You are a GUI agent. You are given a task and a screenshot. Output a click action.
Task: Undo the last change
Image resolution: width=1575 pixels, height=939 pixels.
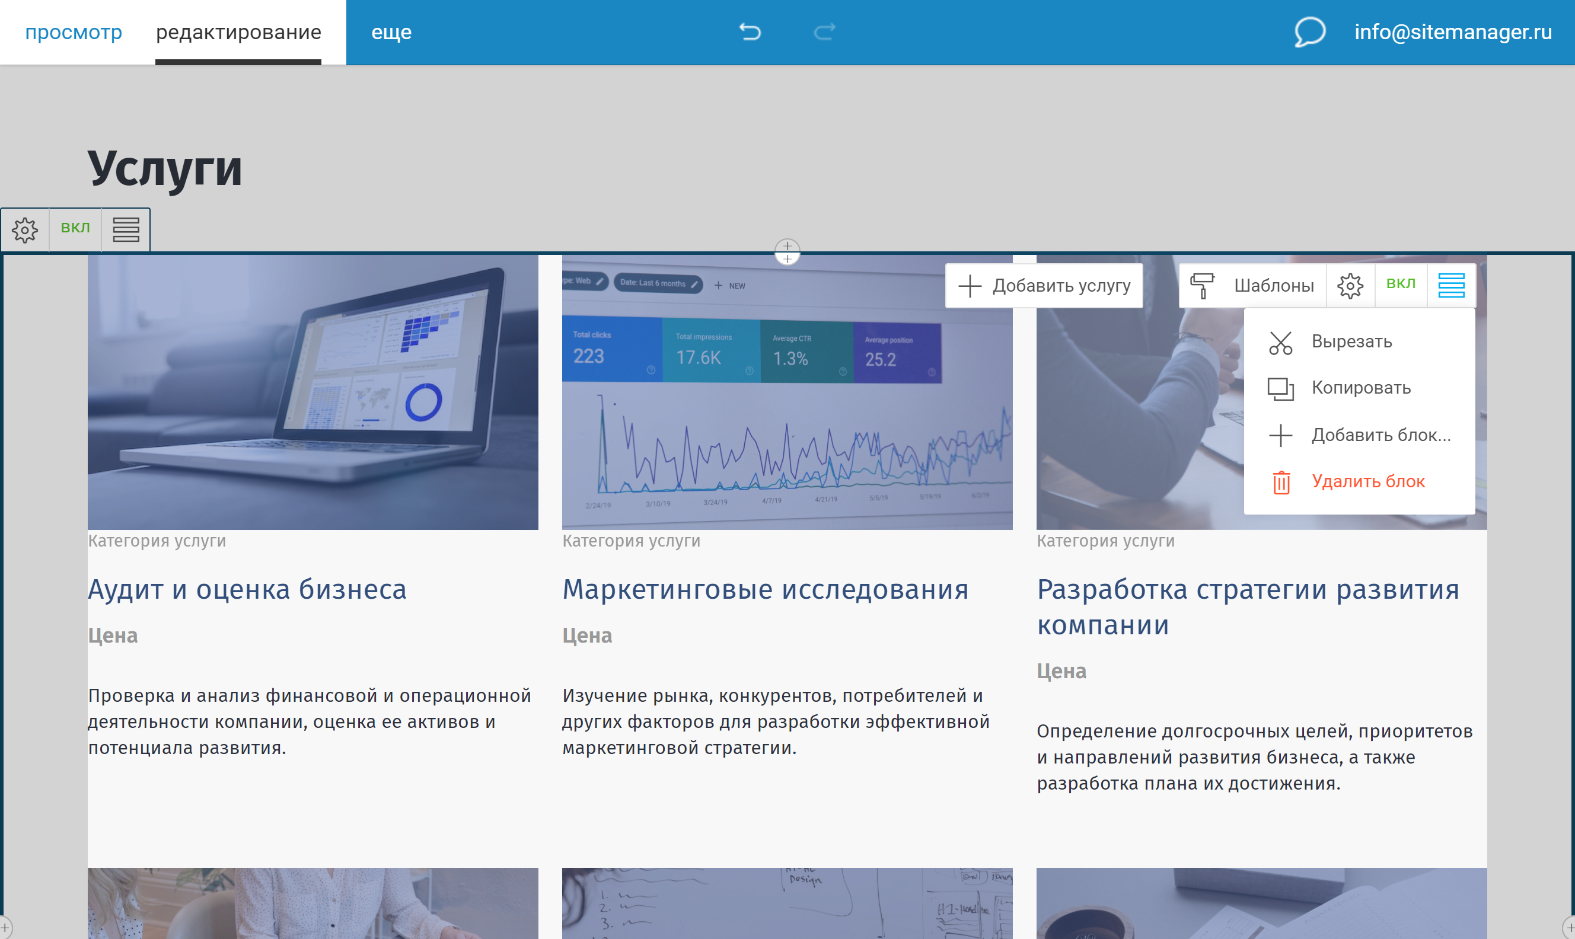pyautogui.click(x=751, y=31)
